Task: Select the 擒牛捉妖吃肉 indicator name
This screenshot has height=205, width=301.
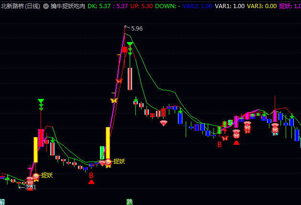Action: coord(68,6)
